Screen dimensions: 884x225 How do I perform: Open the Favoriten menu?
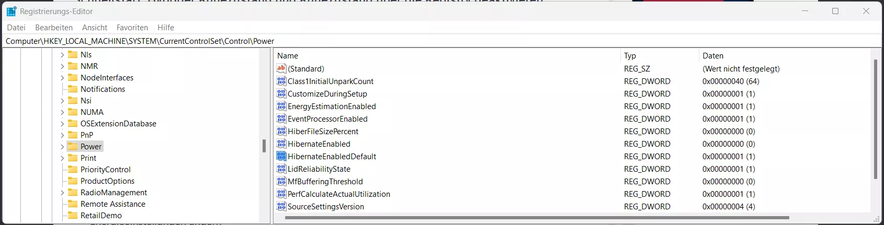click(132, 27)
